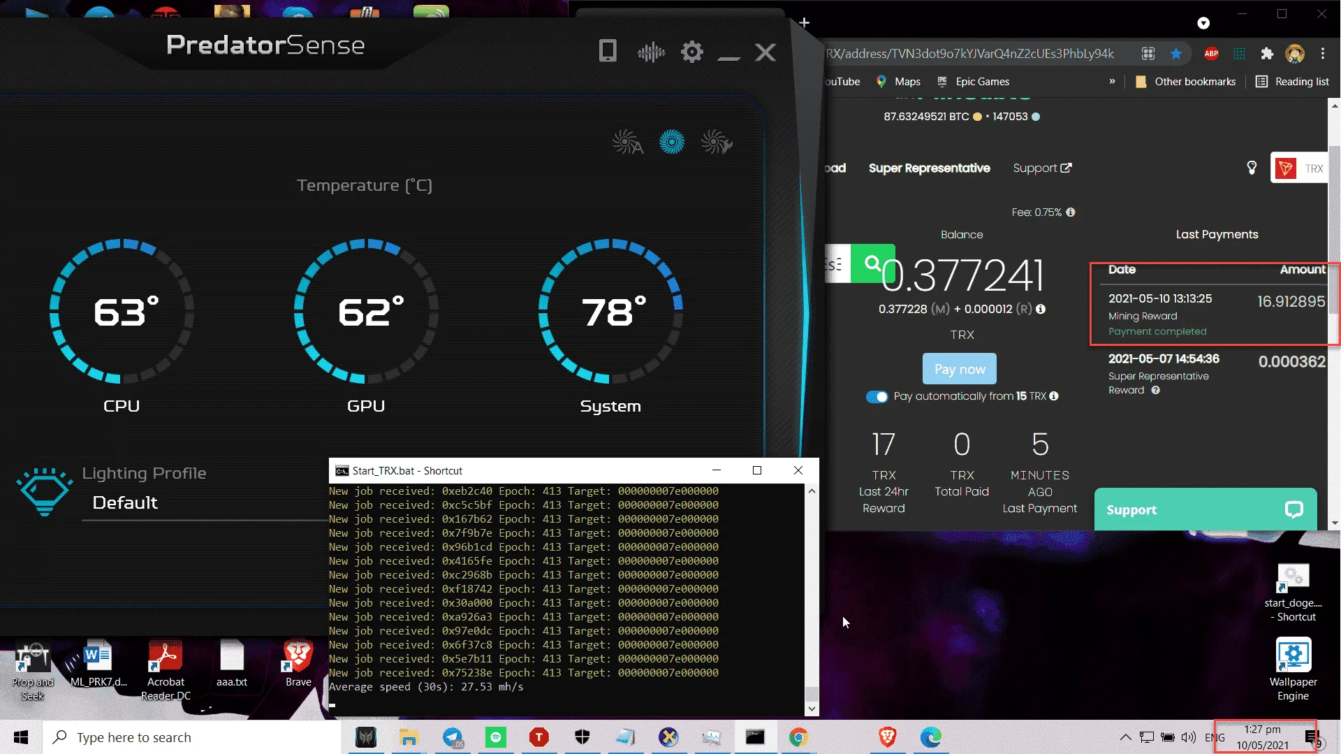
Task: Click the GPU temperature gauge
Action: 366,311
